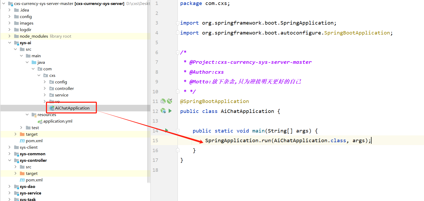The width and height of the screenshot is (424, 201).
Task: Click the project tree vertical scrollbar
Action: point(149,91)
